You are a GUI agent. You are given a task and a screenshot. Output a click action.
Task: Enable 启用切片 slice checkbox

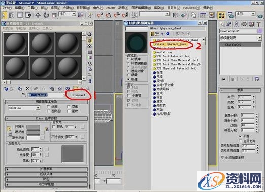click(240, 141)
